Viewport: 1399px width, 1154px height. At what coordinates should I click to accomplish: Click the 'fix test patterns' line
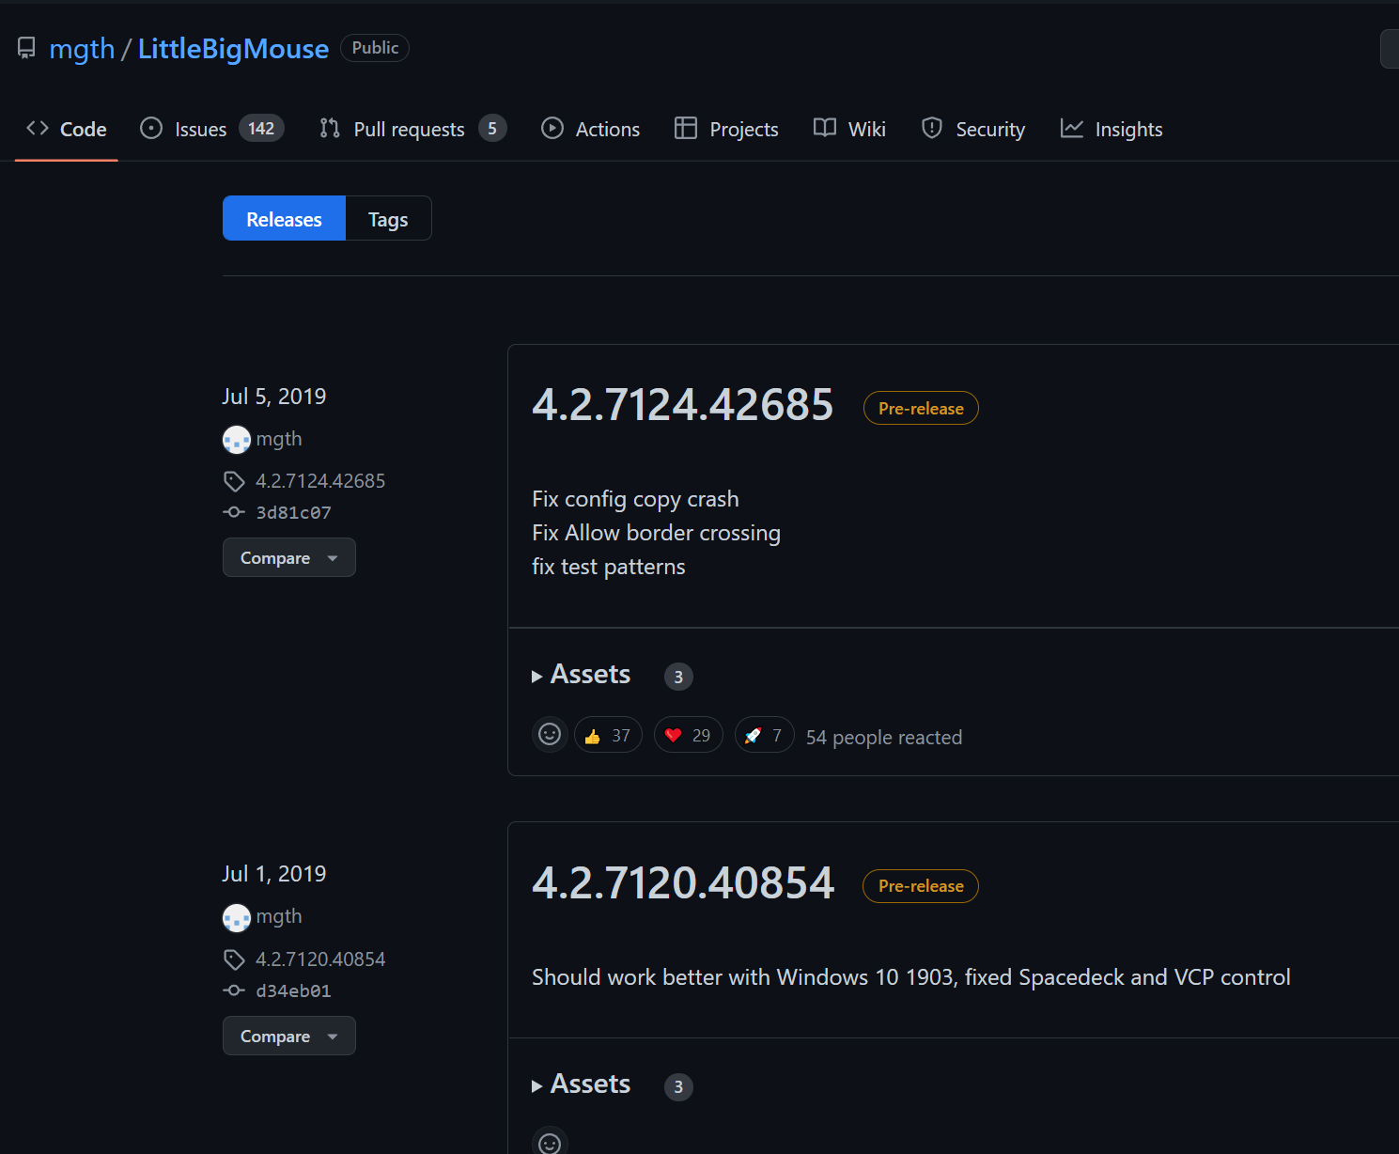pos(609,567)
